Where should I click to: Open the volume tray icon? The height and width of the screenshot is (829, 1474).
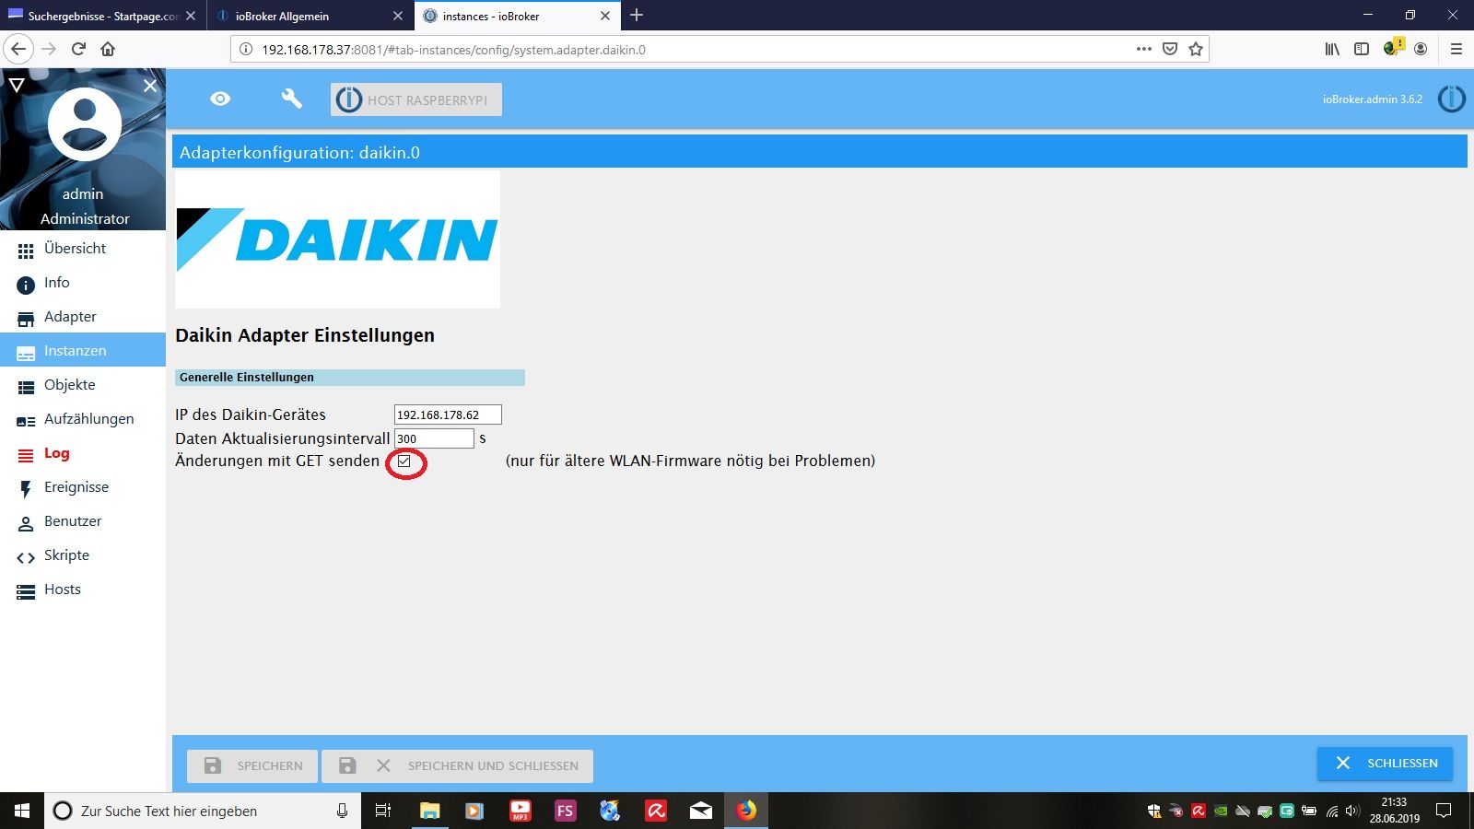(x=1352, y=811)
